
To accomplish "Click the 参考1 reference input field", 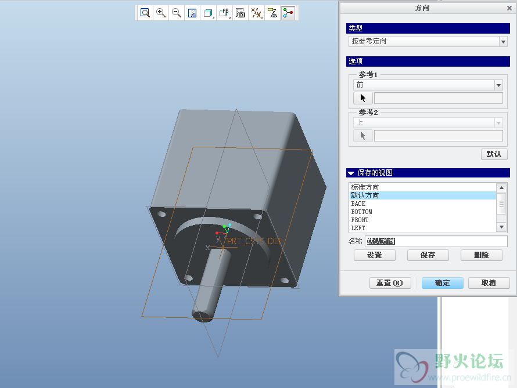I will 439,98.
